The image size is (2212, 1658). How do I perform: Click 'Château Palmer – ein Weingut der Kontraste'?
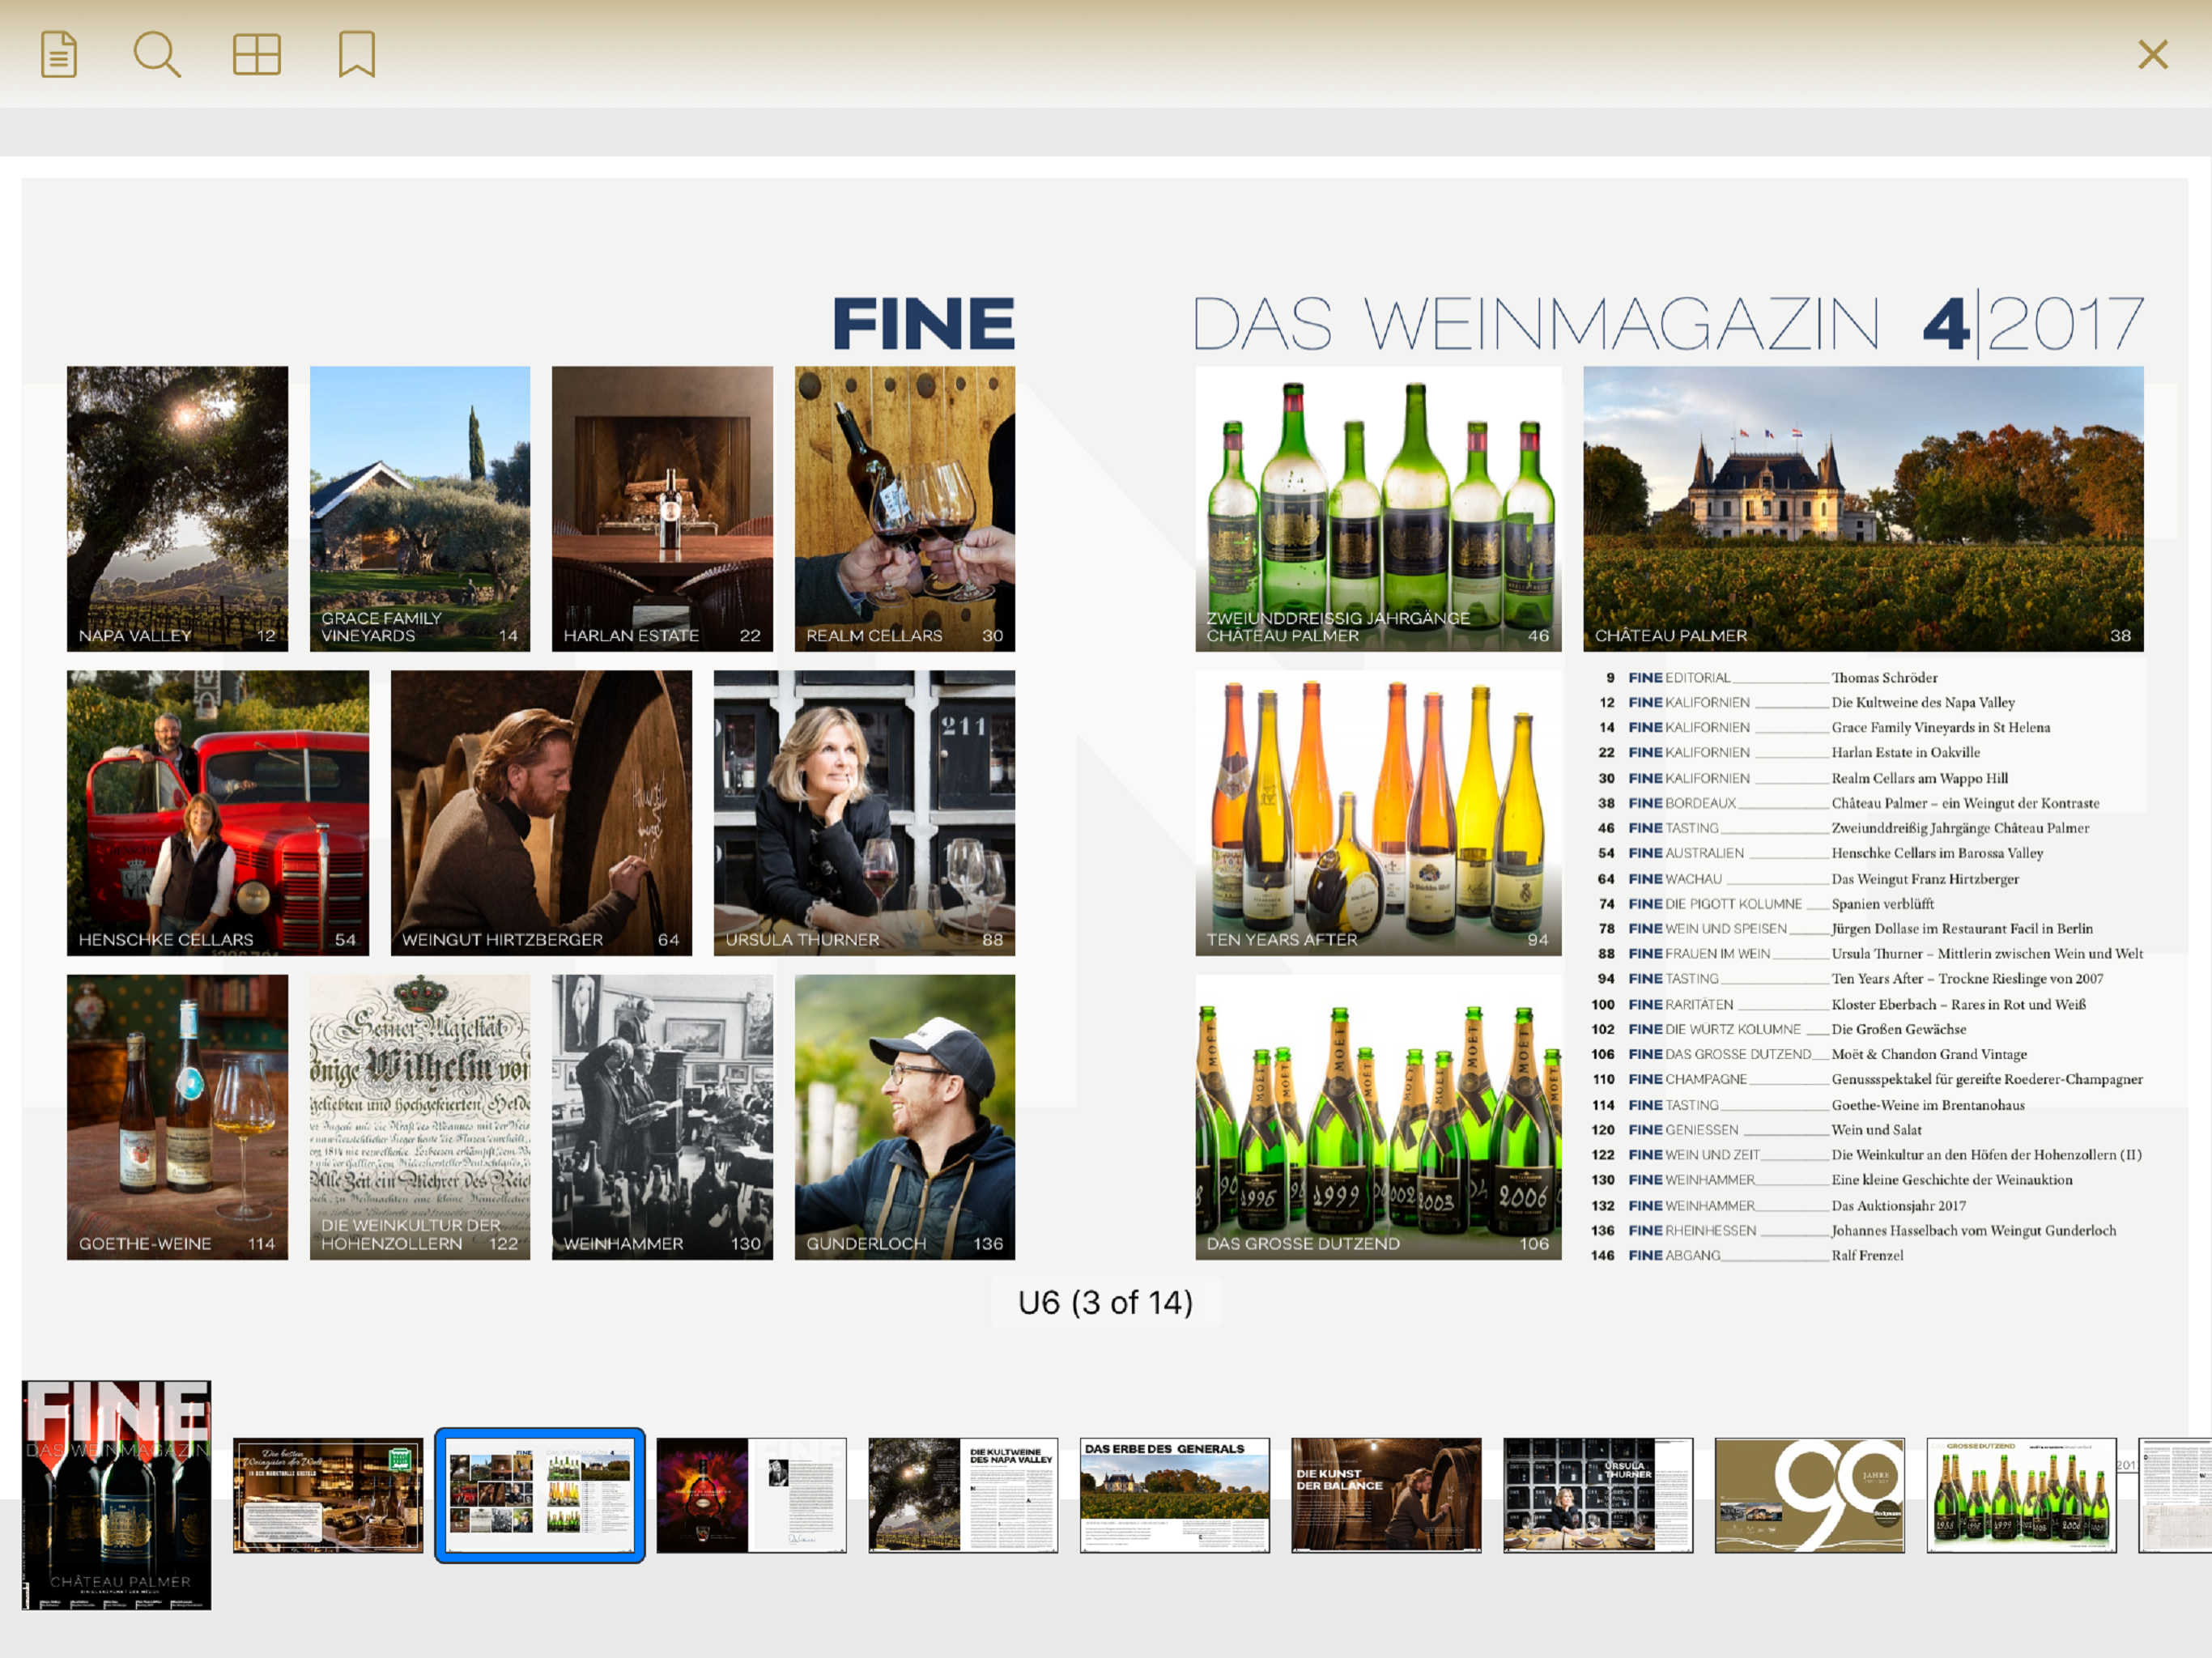pos(1965,803)
